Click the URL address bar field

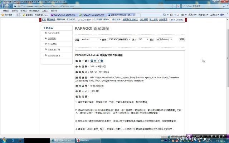coord(92,6)
